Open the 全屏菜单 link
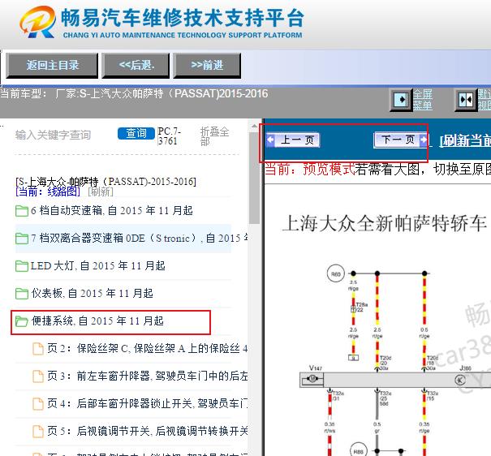Viewport: 491px width, 456px height. click(x=423, y=100)
